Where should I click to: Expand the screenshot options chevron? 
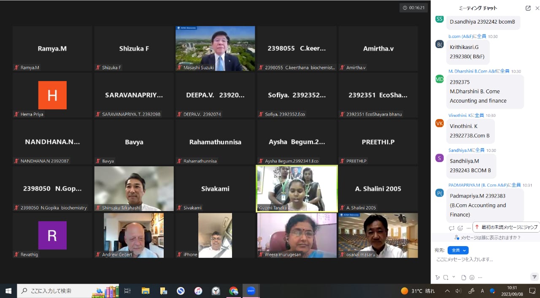pos(454,277)
